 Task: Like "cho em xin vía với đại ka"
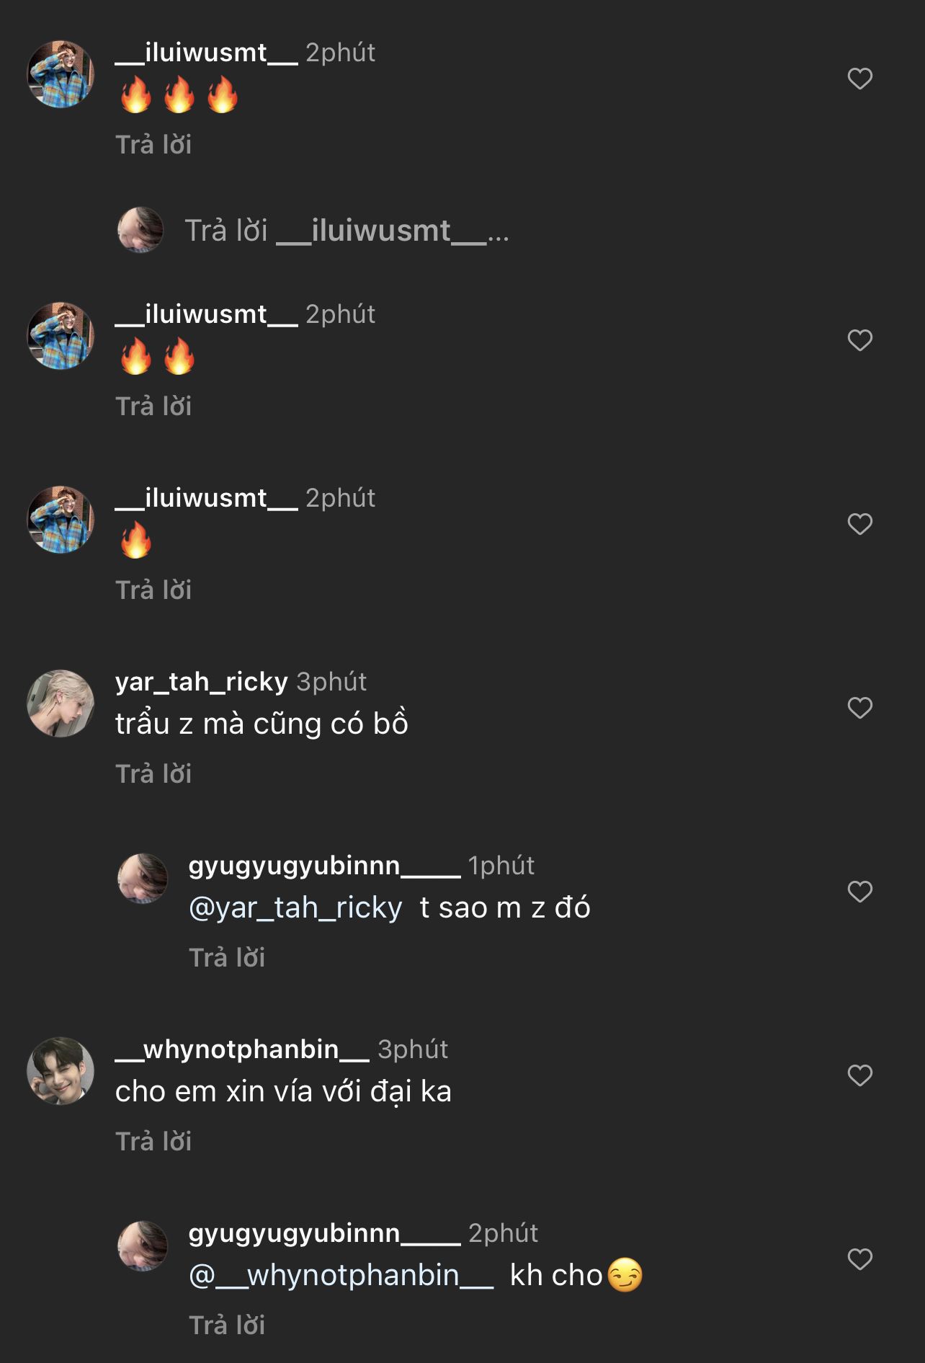coord(859,1075)
